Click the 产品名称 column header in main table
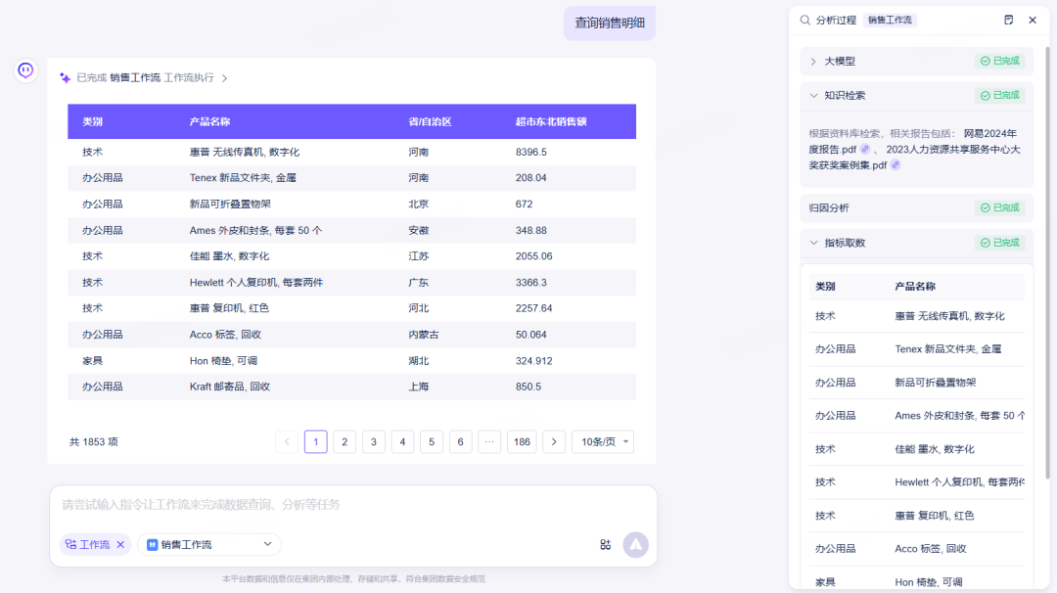Viewport: 1057px width, 593px height. (x=209, y=122)
